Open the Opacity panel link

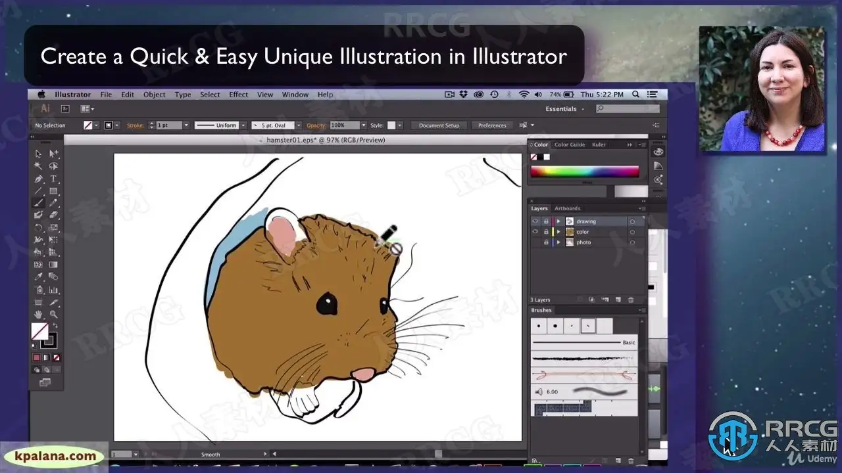(x=316, y=125)
